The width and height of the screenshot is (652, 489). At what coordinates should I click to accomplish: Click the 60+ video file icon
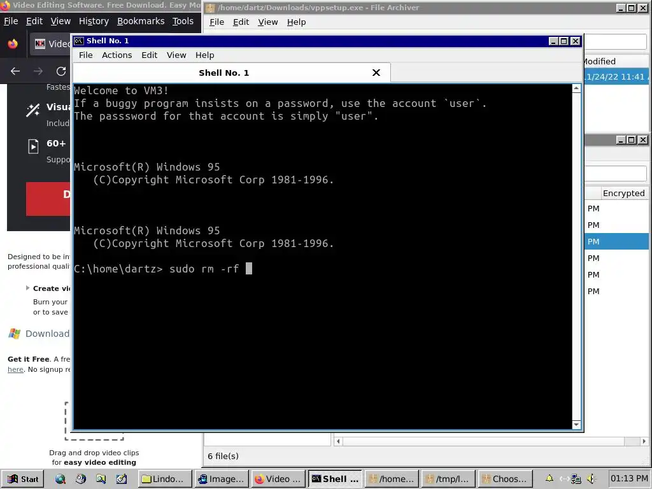33,146
